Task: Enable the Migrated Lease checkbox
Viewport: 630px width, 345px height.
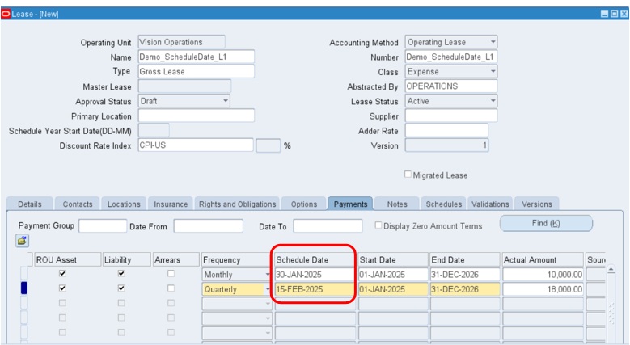Action: tap(408, 175)
